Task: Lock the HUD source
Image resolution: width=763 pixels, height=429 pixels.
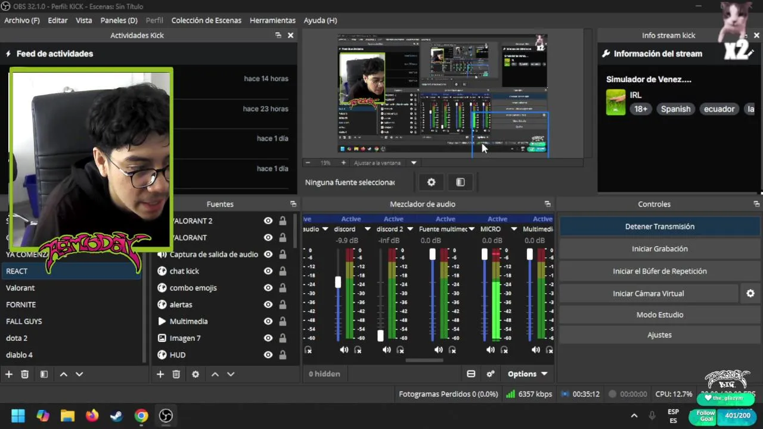Action: coord(283,355)
